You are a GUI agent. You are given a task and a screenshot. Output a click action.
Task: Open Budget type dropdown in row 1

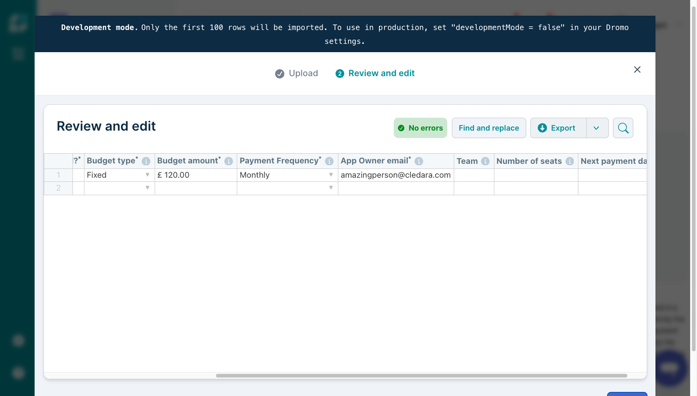pyautogui.click(x=147, y=175)
